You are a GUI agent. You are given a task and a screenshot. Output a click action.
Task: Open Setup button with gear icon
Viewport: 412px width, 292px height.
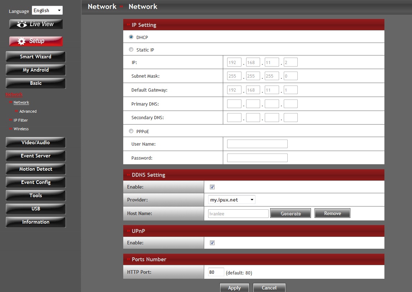[36, 41]
